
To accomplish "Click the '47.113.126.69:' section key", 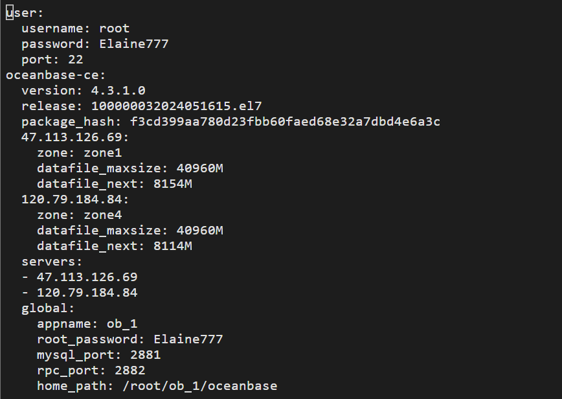I will [x=75, y=137].
